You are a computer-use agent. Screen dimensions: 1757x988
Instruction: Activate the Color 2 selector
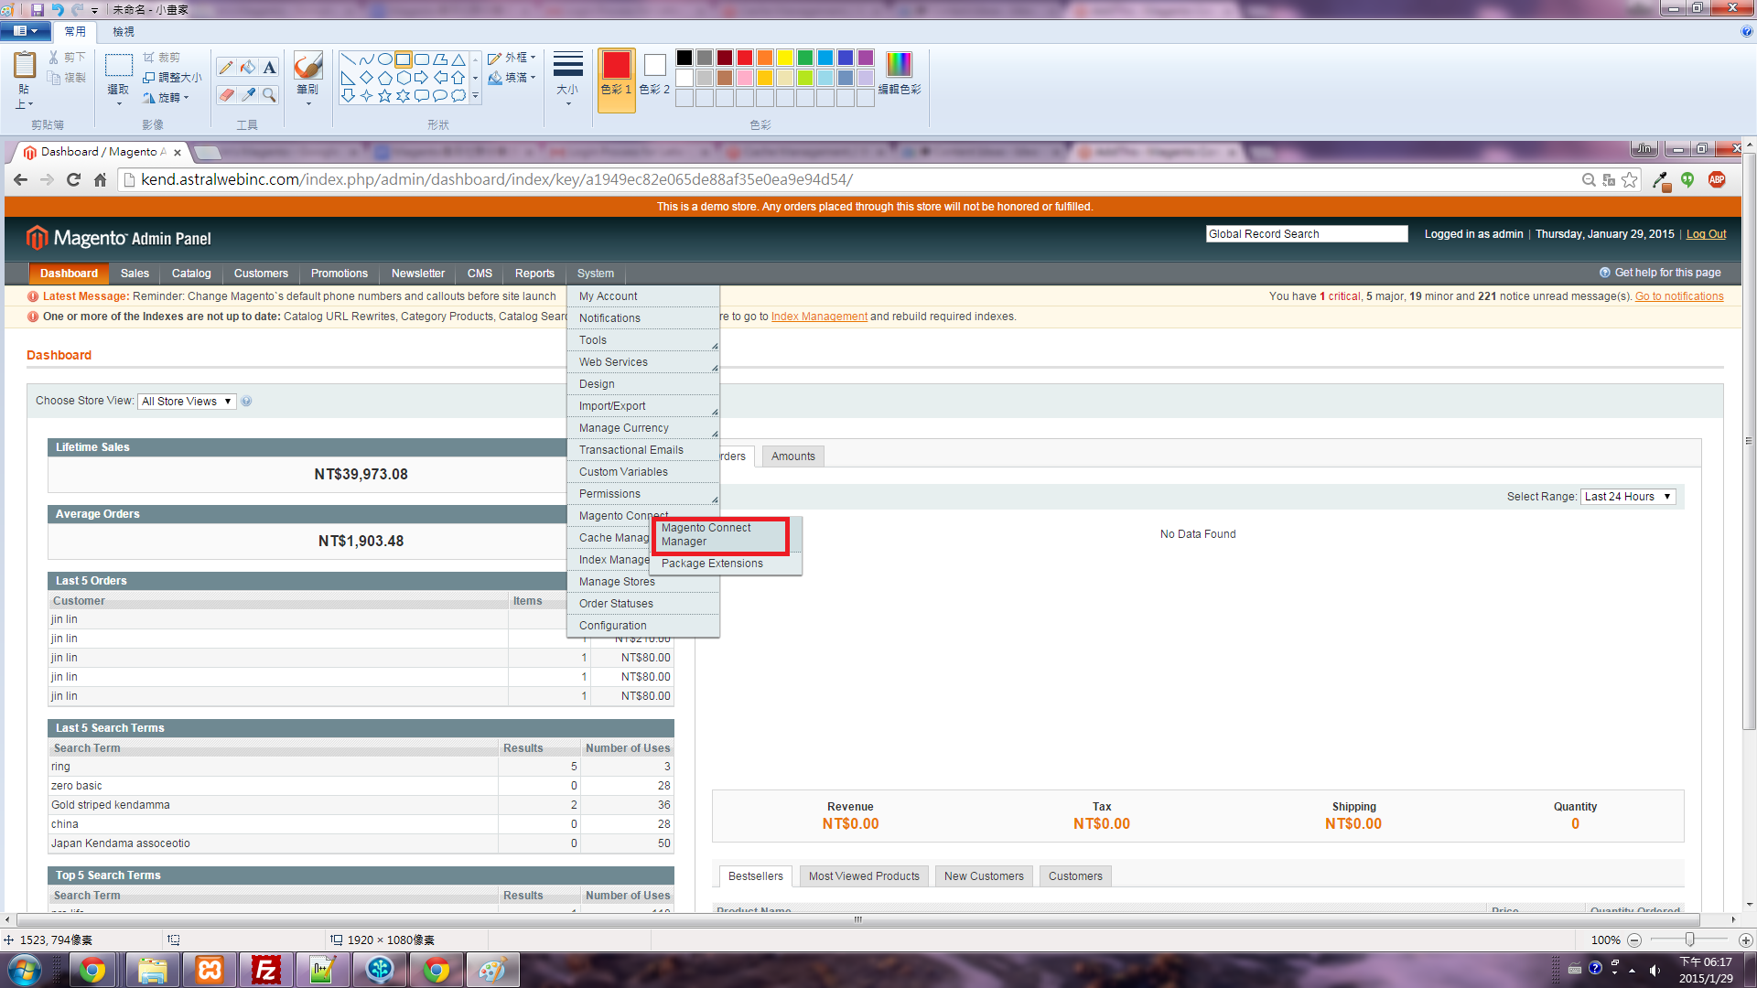[x=654, y=73]
